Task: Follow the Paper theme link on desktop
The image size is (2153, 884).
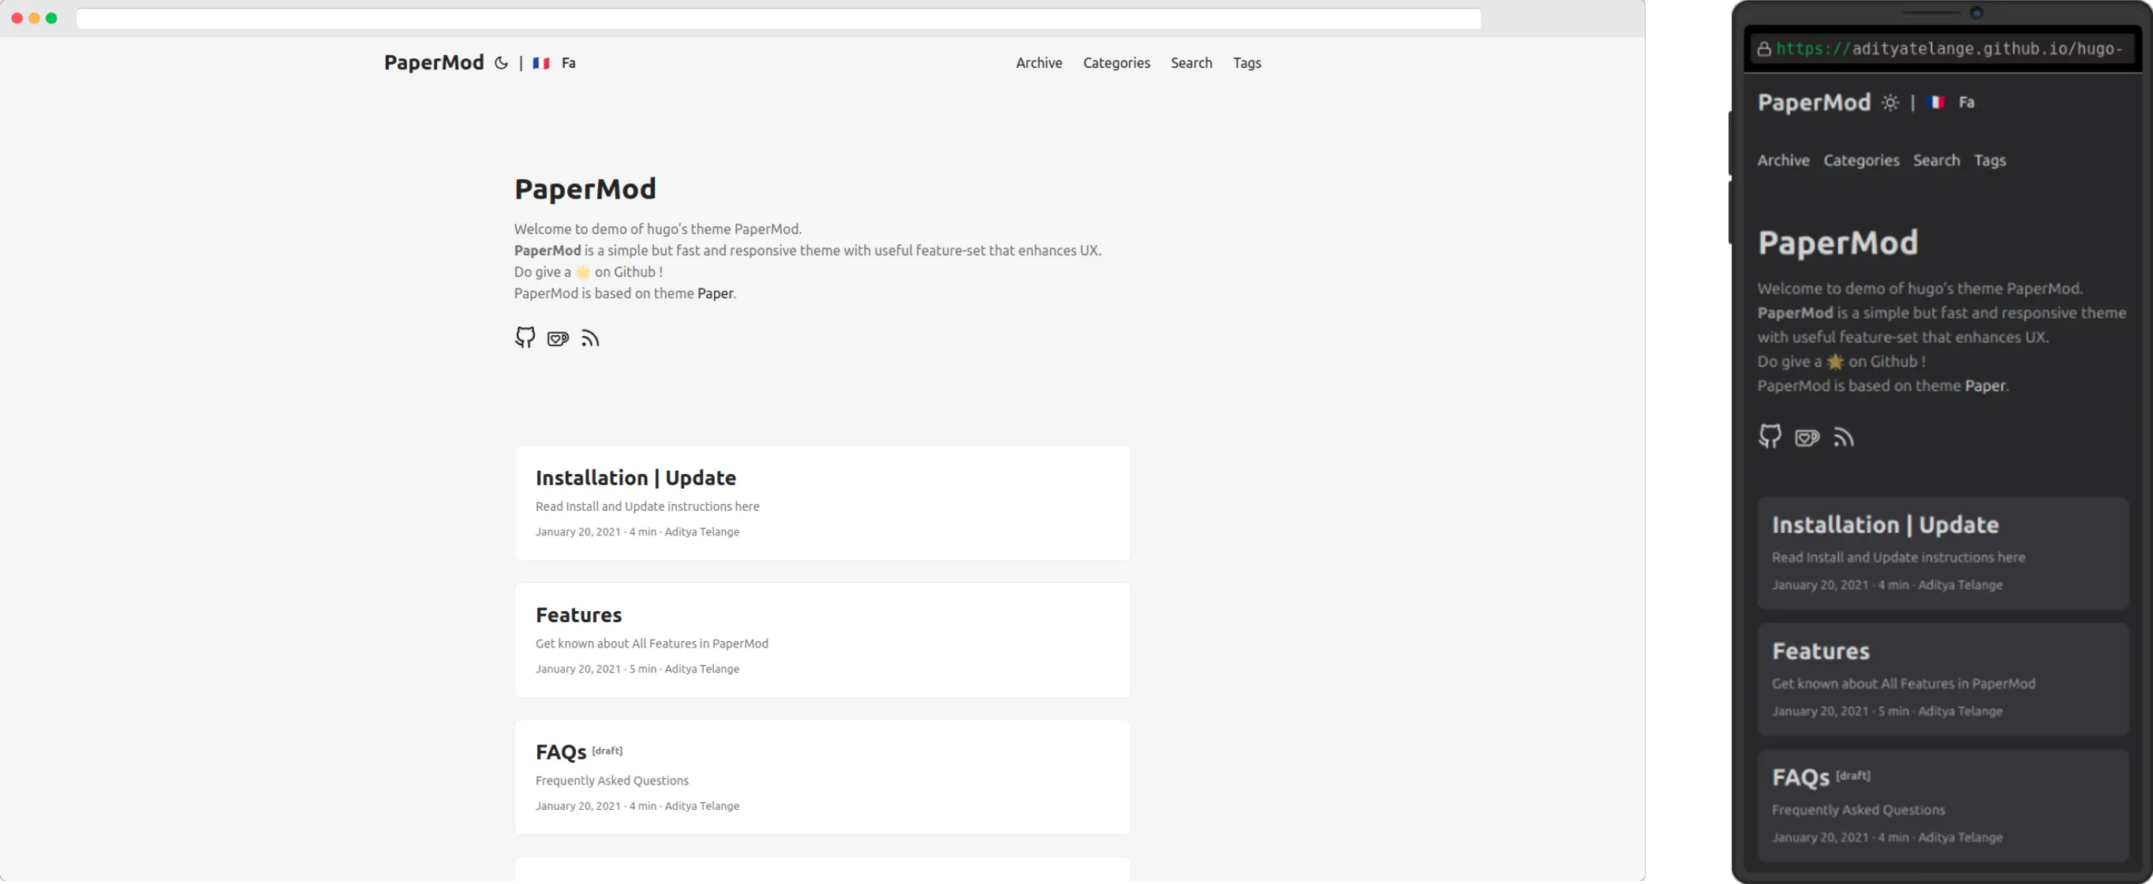Action: tap(715, 293)
